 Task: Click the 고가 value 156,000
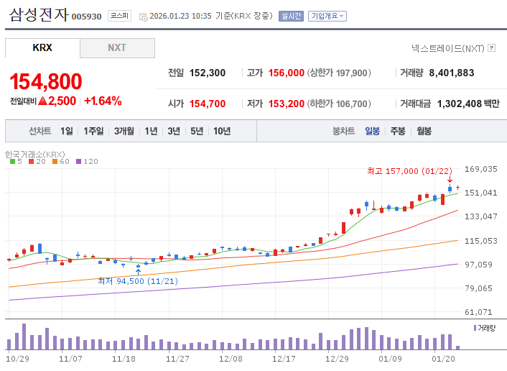click(286, 73)
